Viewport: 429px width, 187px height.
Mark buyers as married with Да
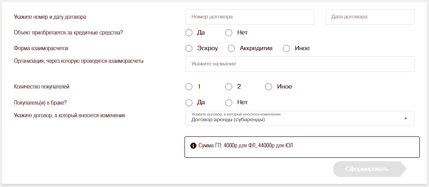pos(189,103)
